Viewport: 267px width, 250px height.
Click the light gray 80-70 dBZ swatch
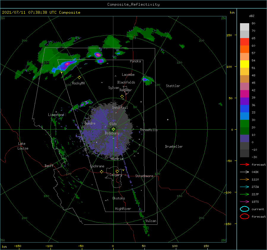pyautogui.click(x=244, y=27)
